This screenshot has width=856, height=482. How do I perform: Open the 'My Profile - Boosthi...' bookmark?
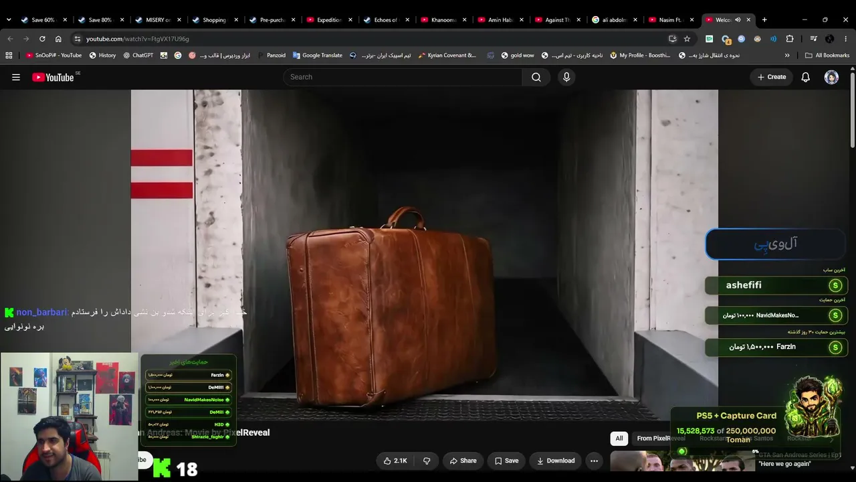(x=640, y=56)
